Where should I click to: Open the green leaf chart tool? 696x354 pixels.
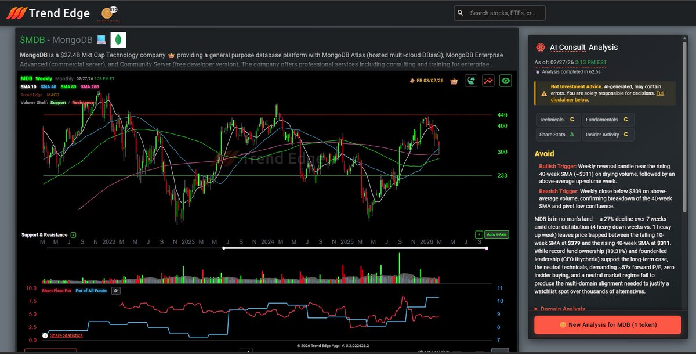pos(471,81)
